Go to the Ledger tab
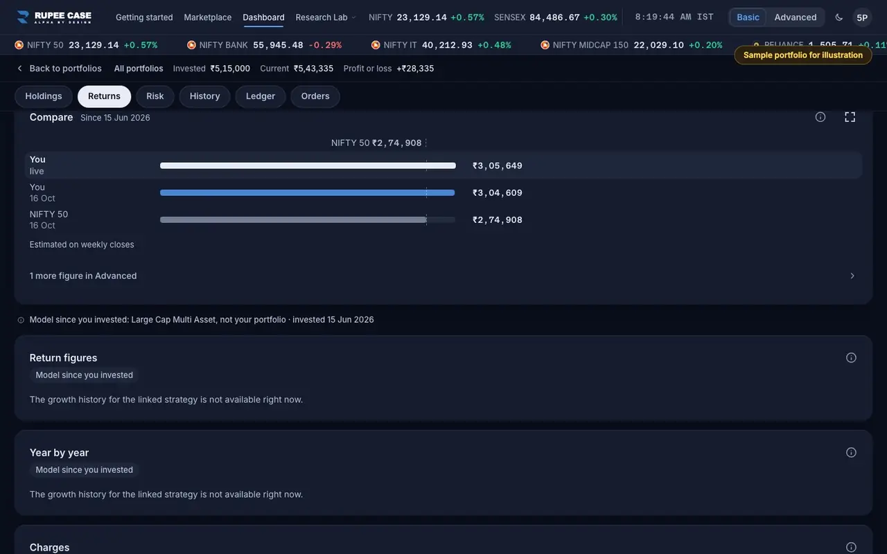Screen dimensions: 887x554 click(x=261, y=96)
